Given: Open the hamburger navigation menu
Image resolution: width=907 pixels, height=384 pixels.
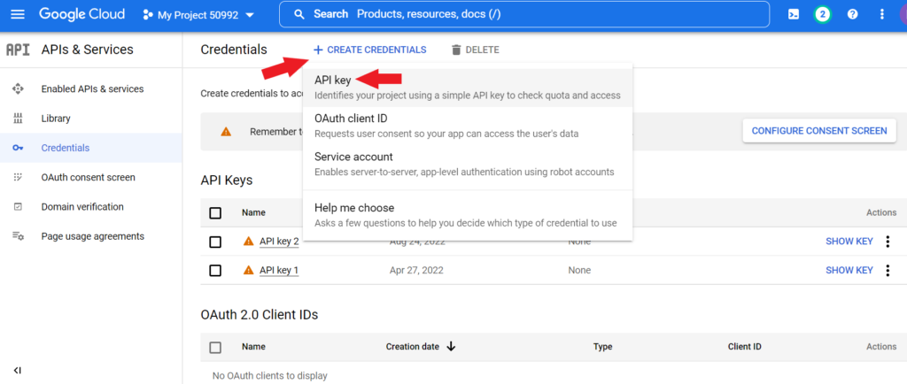Looking at the screenshot, I should pyautogui.click(x=17, y=14).
